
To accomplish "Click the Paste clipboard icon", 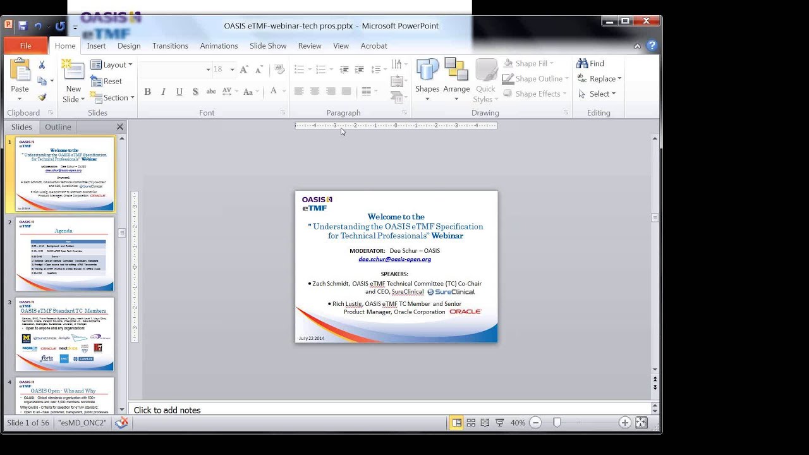I will pyautogui.click(x=20, y=70).
